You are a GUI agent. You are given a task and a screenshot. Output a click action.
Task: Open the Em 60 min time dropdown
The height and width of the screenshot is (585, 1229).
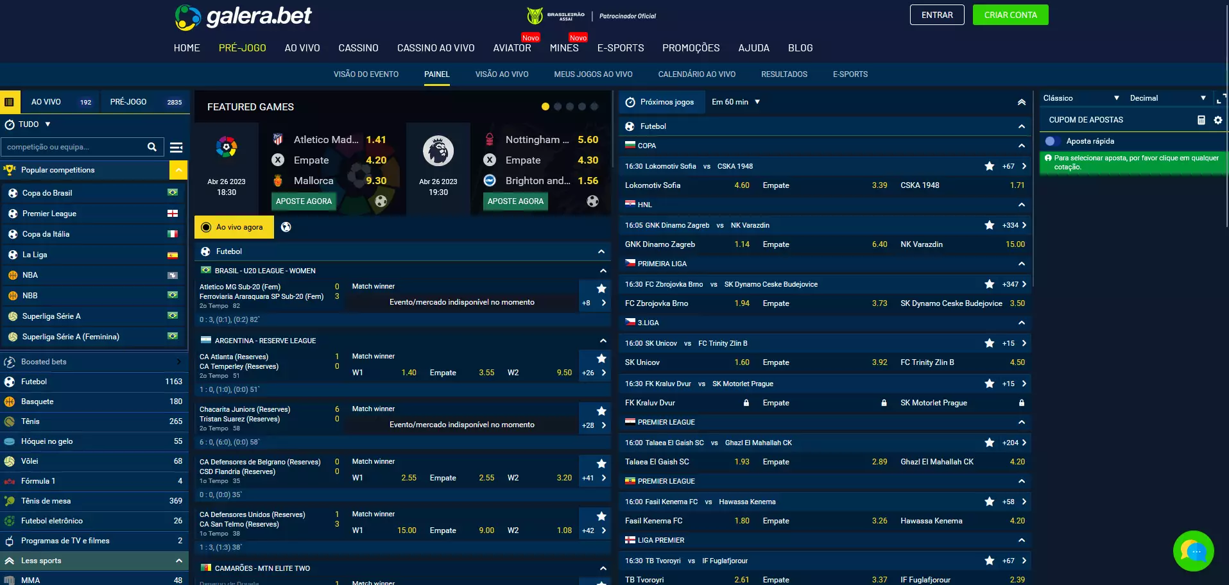point(735,102)
